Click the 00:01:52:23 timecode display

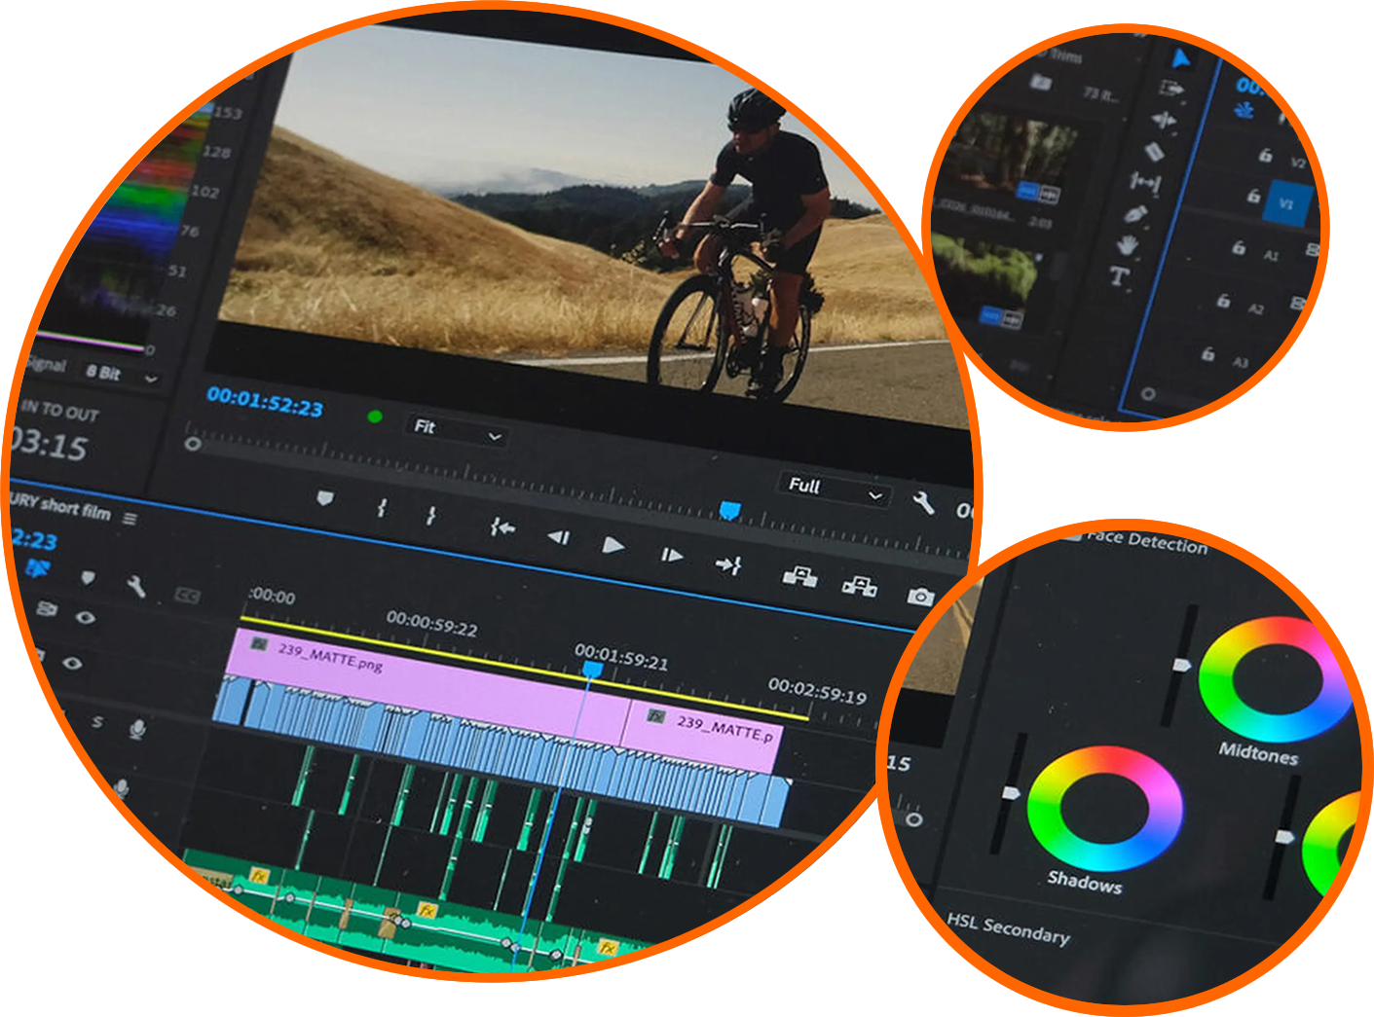tap(265, 401)
